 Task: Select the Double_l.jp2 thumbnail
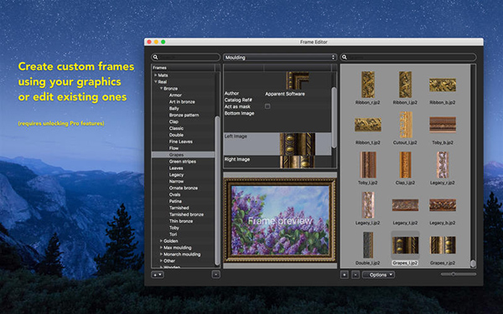click(368, 245)
